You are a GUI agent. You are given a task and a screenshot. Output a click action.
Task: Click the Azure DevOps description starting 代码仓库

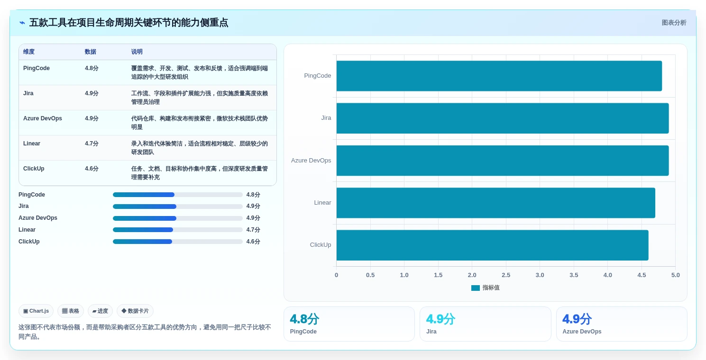pyautogui.click(x=200, y=123)
